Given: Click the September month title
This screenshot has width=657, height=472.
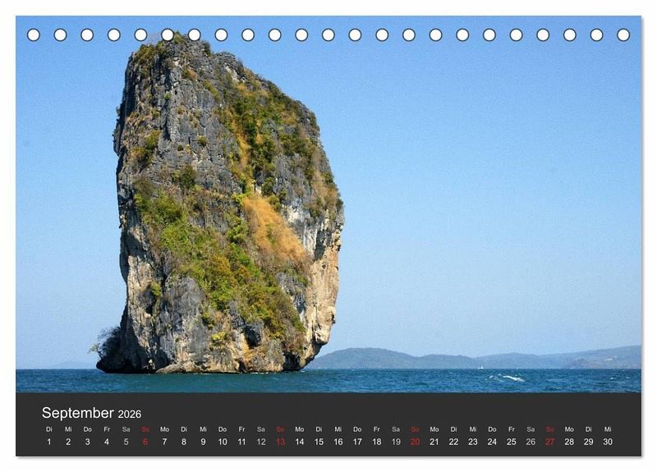Looking at the screenshot, I should pyautogui.click(x=78, y=413).
